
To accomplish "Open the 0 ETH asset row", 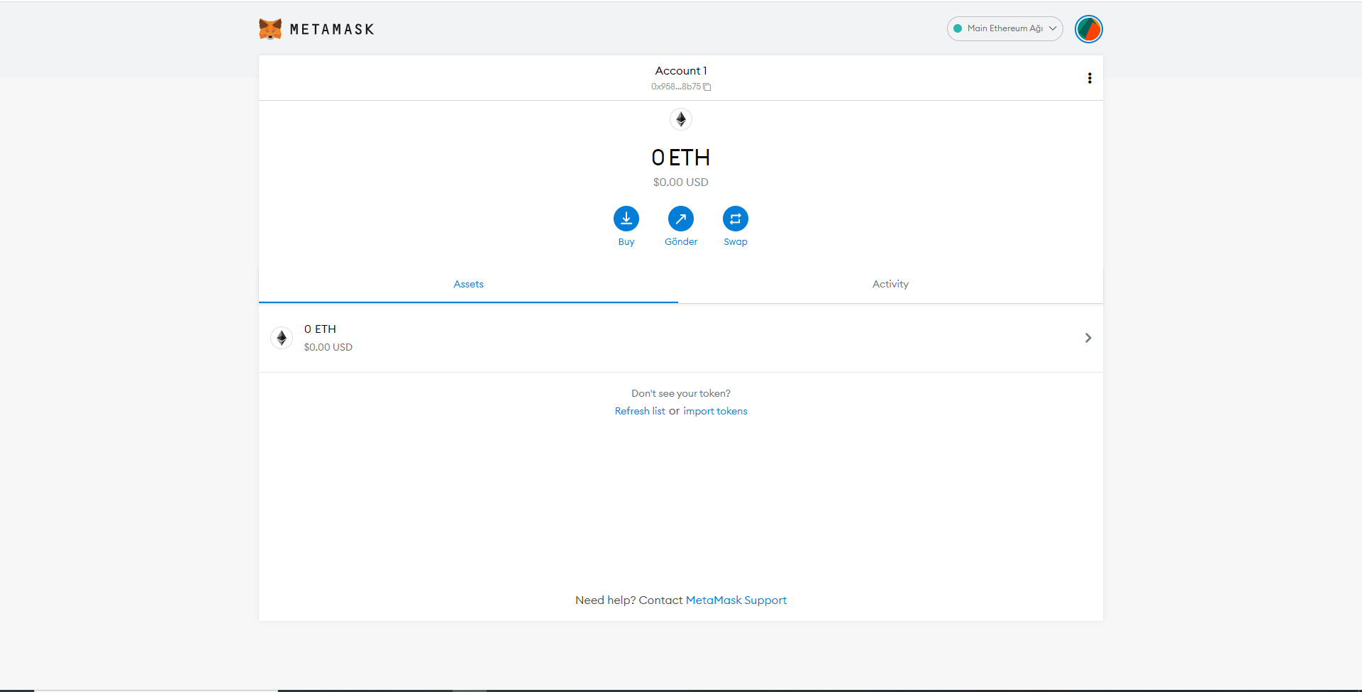I will [x=681, y=338].
